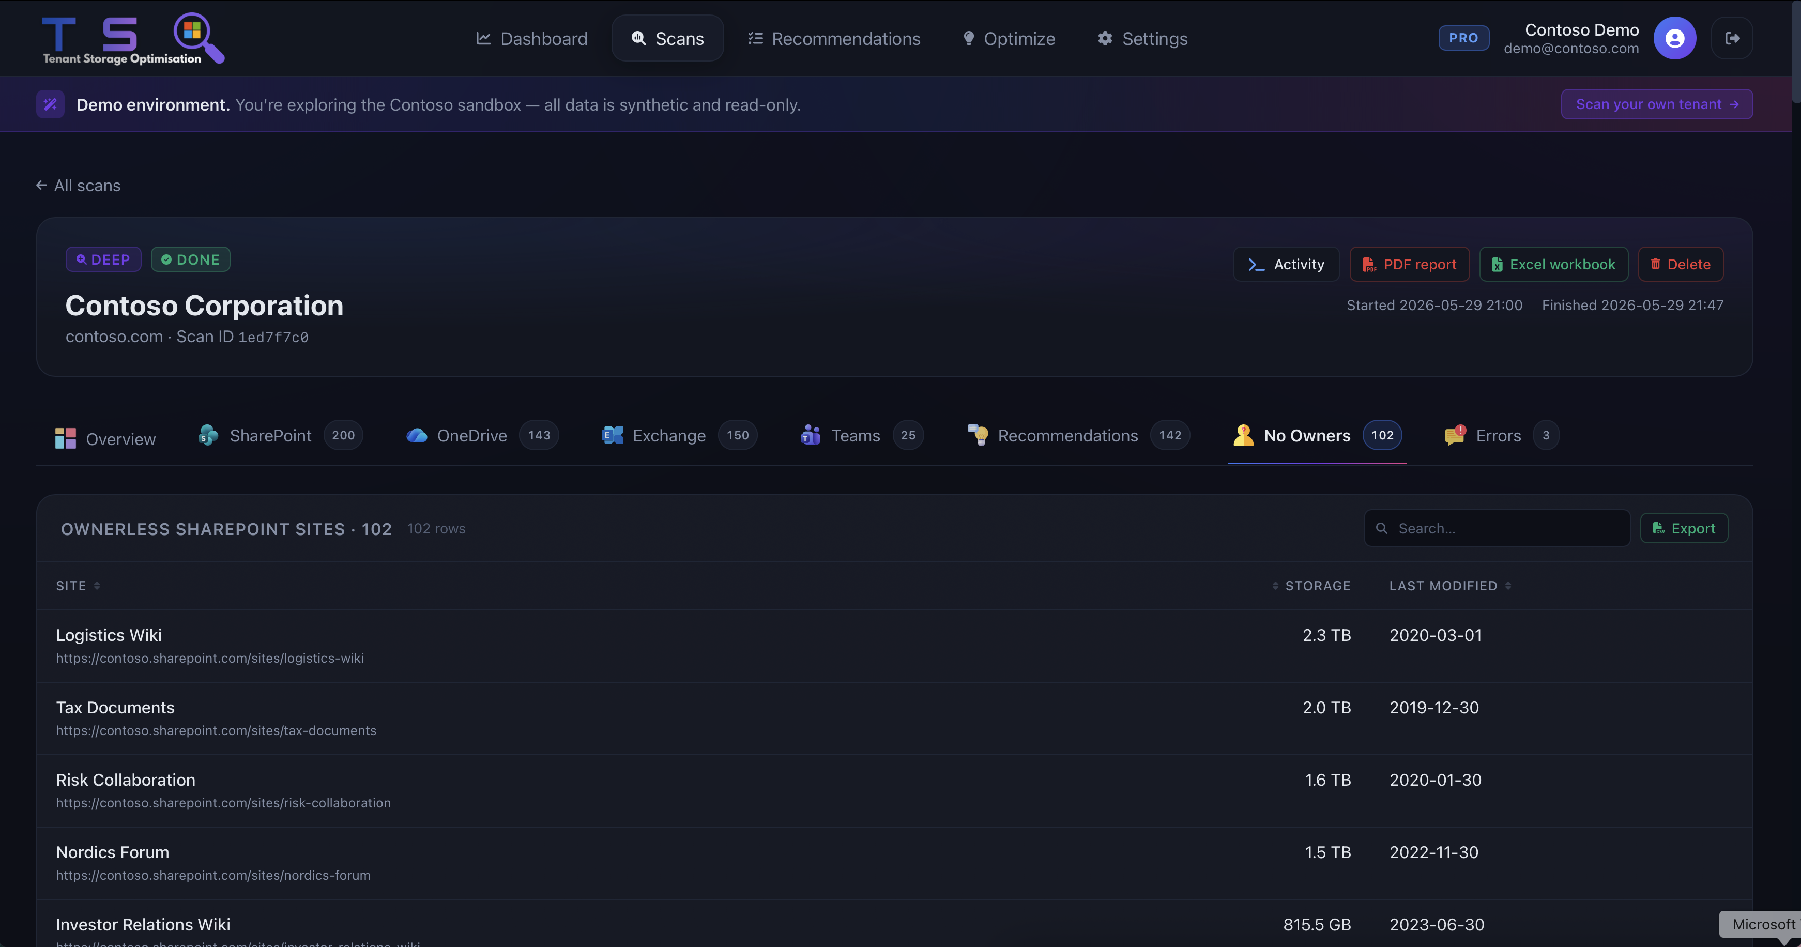Go to the Scans page
Image resolution: width=1801 pixels, height=947 pixels.
point(668,38)
